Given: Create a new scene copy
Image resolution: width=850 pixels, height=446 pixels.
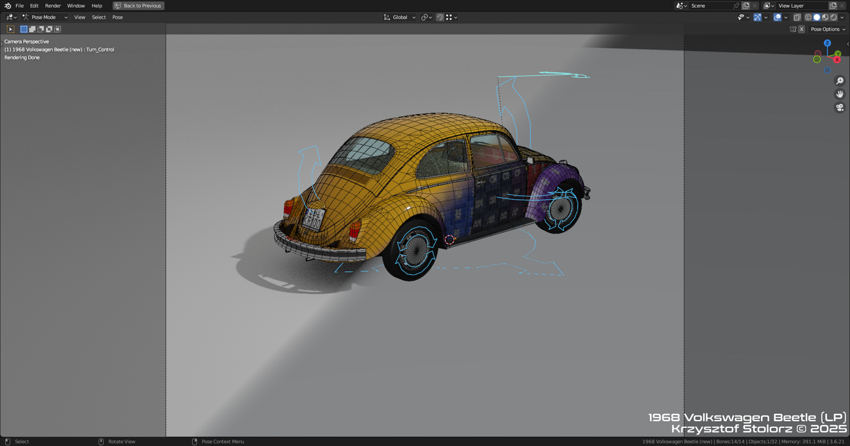Looking at the screenshot, I should pyautogui.click(x=746, y=6).
